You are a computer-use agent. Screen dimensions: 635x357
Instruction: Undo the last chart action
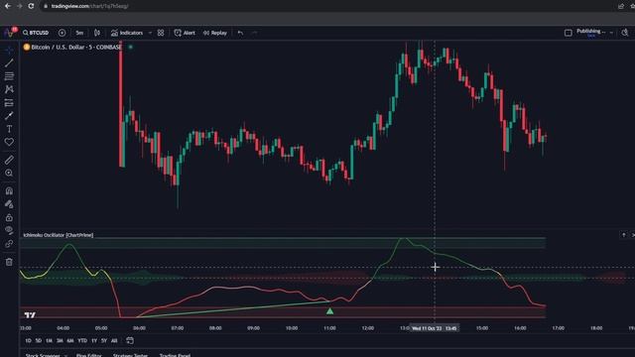pyautogui.click(x=240, y=33)
